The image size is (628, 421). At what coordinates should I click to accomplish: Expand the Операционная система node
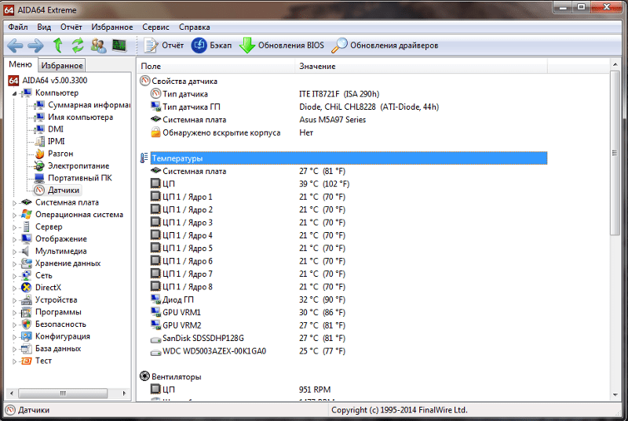14,215
